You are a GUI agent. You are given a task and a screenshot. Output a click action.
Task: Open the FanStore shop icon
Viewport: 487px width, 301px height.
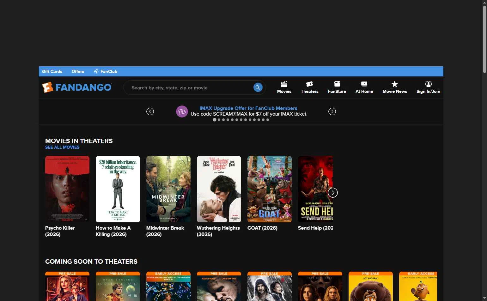coord(337,87)
